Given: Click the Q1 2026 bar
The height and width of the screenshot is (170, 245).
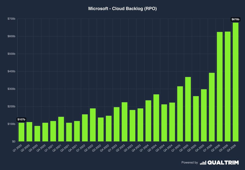Looking at the screenshot, I should tap(212, 107).
